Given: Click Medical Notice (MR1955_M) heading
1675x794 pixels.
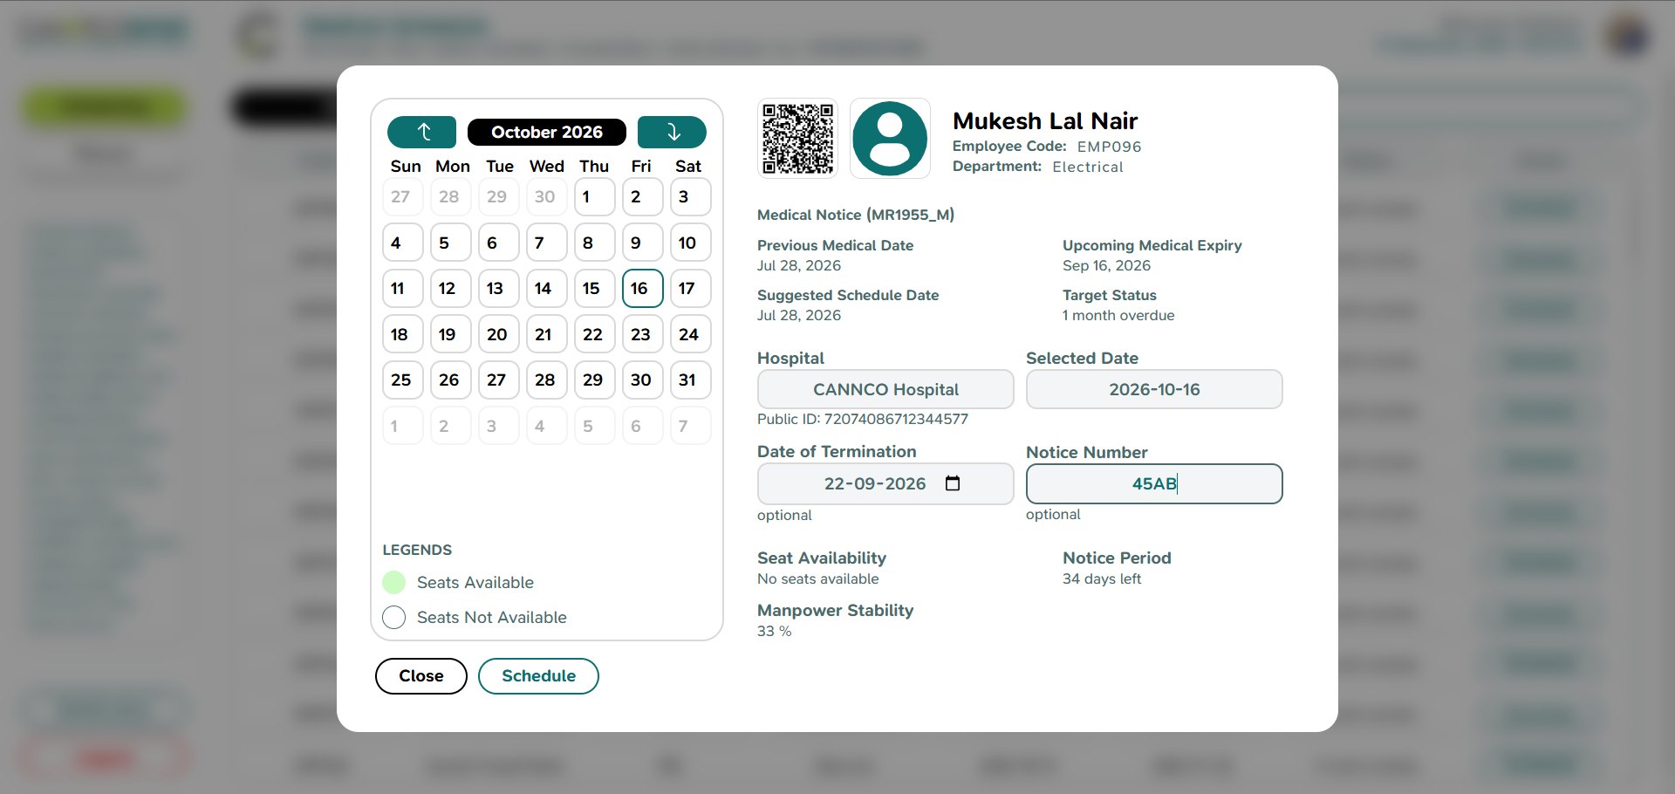Looking at the screenshot, I should click(856, 215).
